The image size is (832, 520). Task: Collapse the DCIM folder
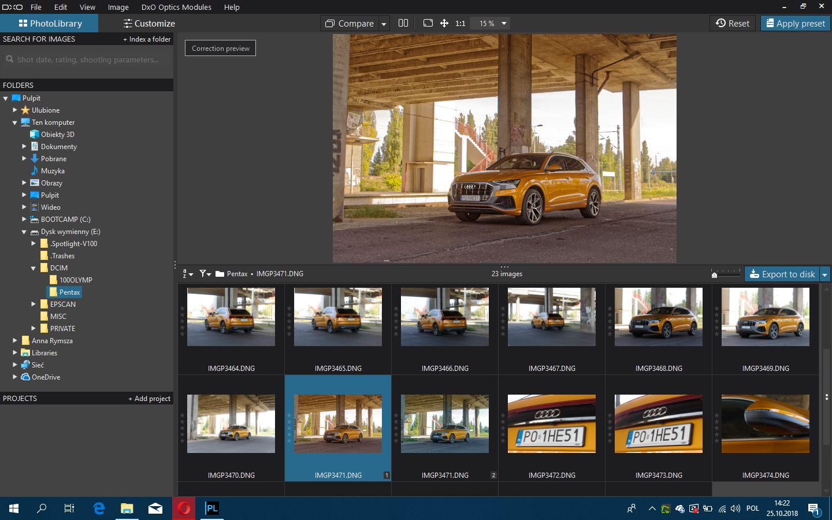pyautogui.click(x=33, y=268)
